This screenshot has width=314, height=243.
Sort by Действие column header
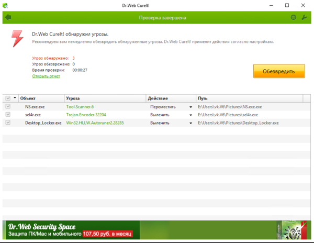(x=171, y=98)
